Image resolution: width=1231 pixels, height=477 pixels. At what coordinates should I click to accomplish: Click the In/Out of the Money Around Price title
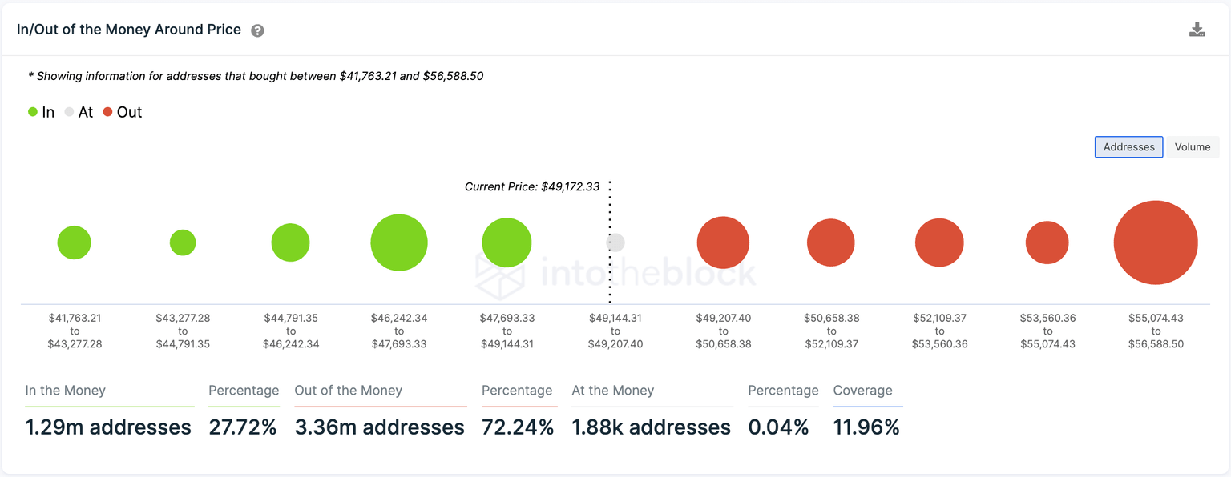[x=128, y=29]
